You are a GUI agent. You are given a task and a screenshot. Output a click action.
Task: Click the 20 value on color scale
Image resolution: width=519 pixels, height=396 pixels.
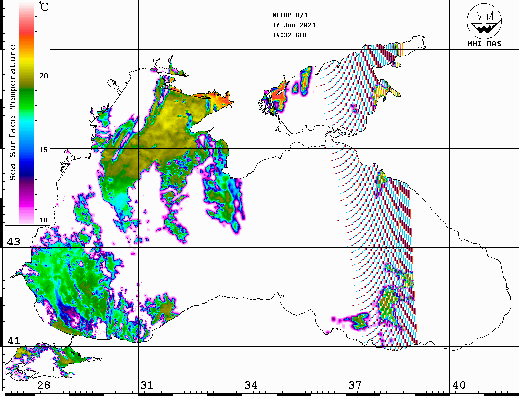[x=43, y=76]
